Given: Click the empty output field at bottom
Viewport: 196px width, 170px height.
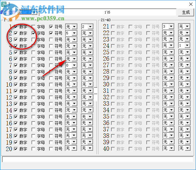Looking at the screenshot, I should click(98, 159).
